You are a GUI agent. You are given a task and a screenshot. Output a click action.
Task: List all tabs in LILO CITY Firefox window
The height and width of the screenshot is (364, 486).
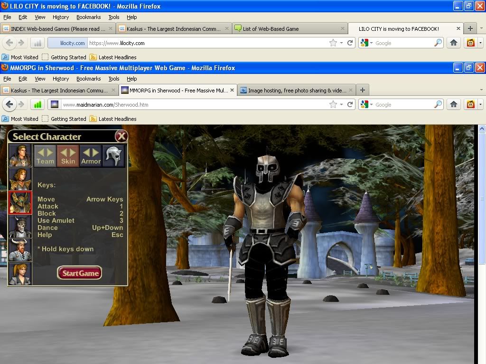pos(481,28)
